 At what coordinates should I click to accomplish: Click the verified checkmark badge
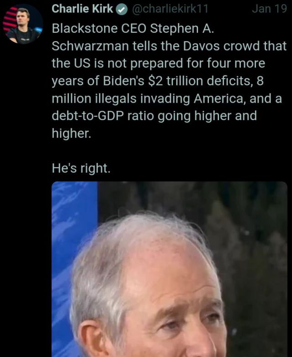tap(122, 10)
